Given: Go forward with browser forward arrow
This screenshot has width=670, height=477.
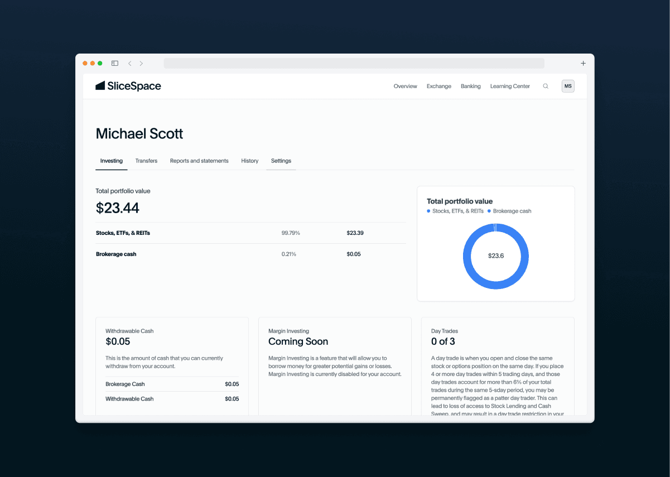Looking at the screenshot, I should click(141, 64).
